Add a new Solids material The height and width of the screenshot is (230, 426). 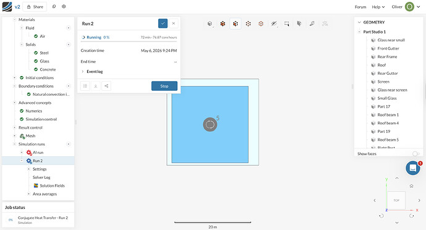(x=69, y=45)
